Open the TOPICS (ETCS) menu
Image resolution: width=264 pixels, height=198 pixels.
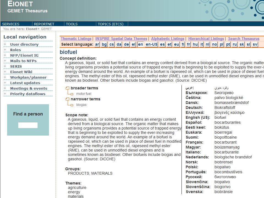point(111,24)
